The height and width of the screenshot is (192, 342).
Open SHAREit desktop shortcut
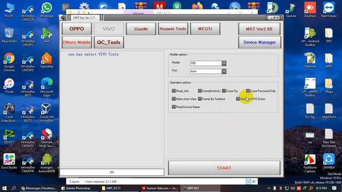329,161
